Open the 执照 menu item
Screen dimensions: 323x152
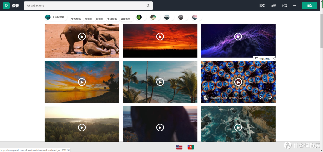click(273, 6)
